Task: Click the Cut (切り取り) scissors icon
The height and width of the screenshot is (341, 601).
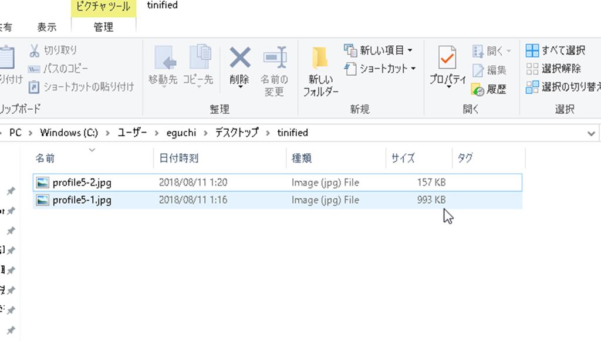Action: 35,50
